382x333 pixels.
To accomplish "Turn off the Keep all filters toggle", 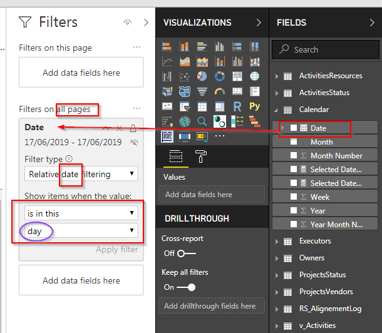I will click(x=186, y=287).
